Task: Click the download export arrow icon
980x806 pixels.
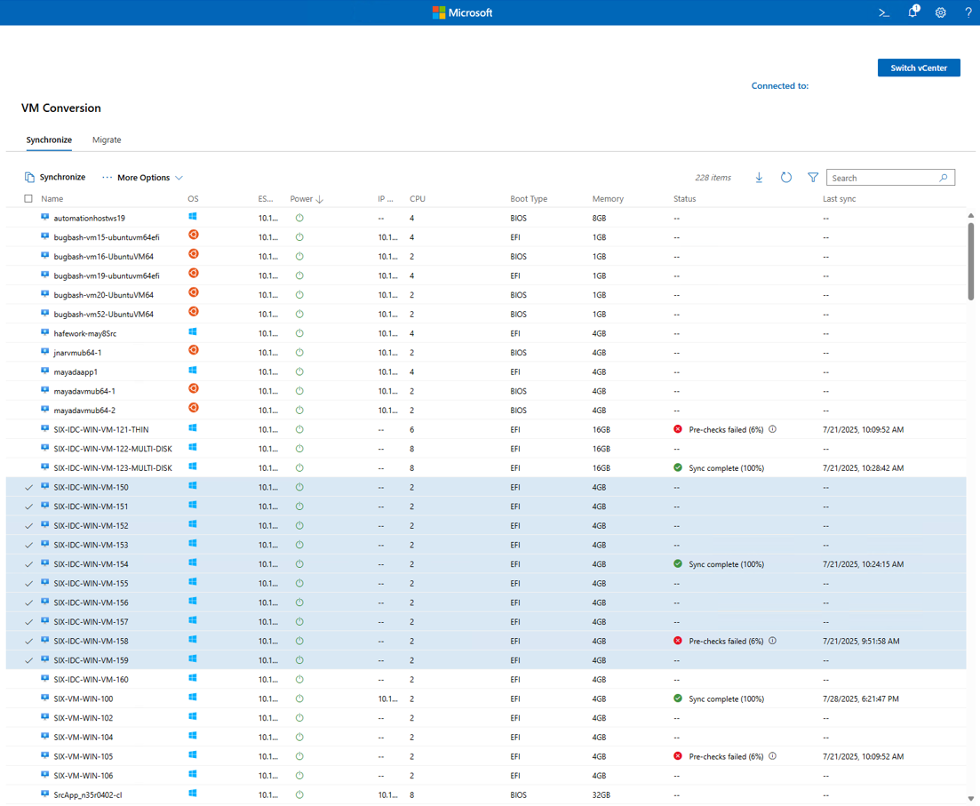Action: click(759, 178)
